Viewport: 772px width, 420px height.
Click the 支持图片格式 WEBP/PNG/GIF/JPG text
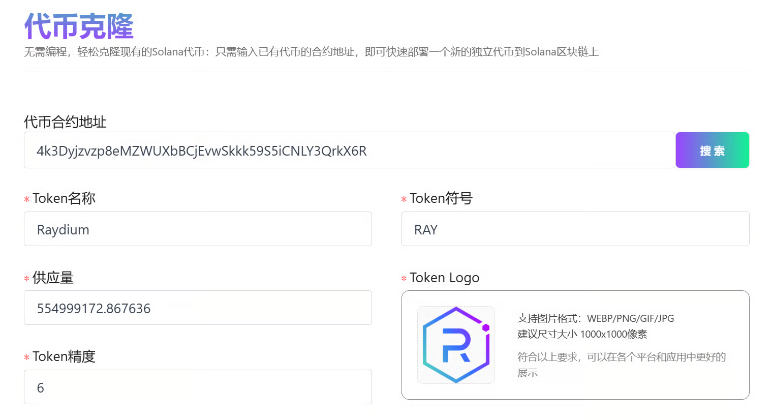[x=596, y=318]
